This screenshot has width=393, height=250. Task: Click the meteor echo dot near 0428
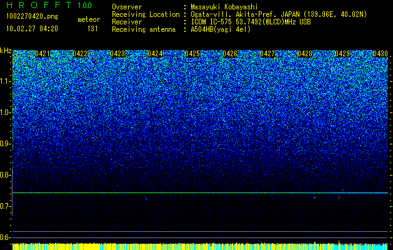[x=315, y=197]
